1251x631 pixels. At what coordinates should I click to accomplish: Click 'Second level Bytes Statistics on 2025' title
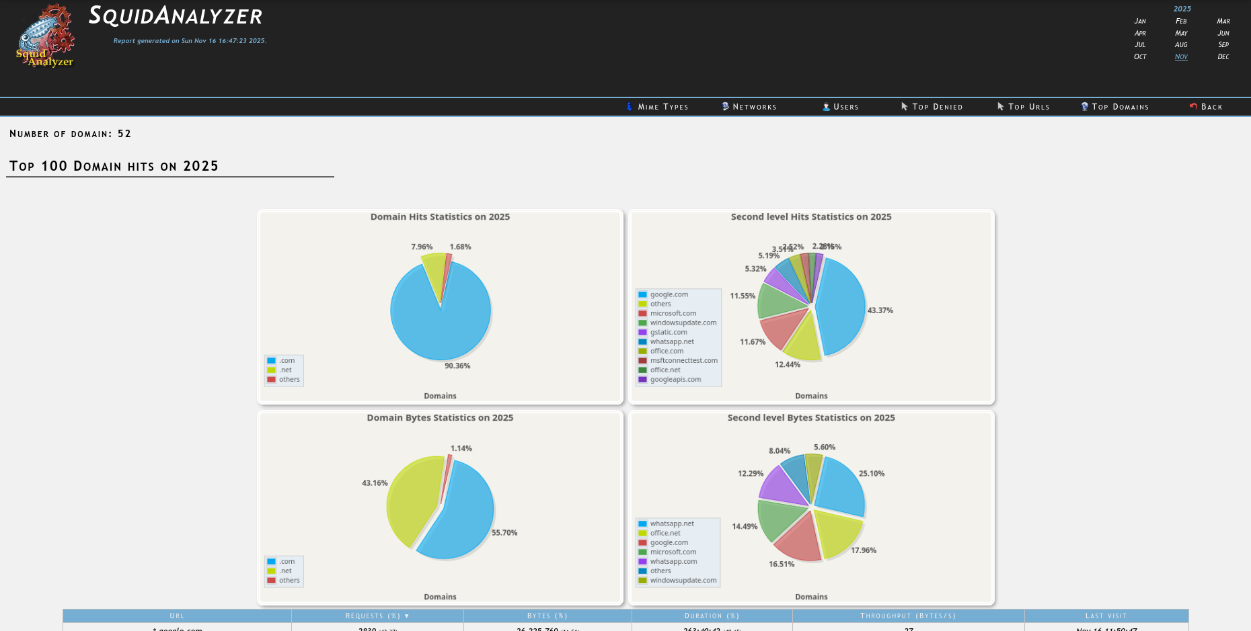tap(811, 418)
